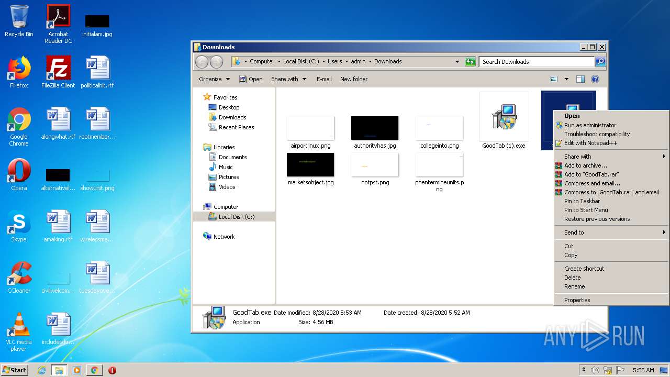Open the Opera desktop shortcut
The image size is (670, 377).
pyautogui.click(x=19, y=175)
